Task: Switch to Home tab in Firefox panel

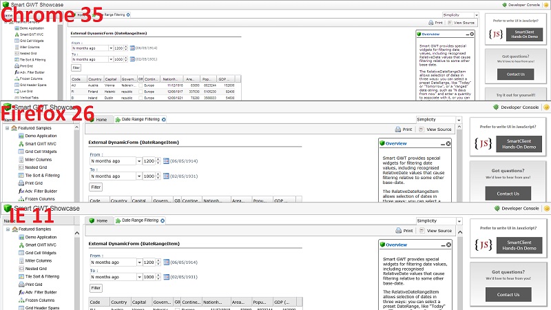Action: click(96, 120)
